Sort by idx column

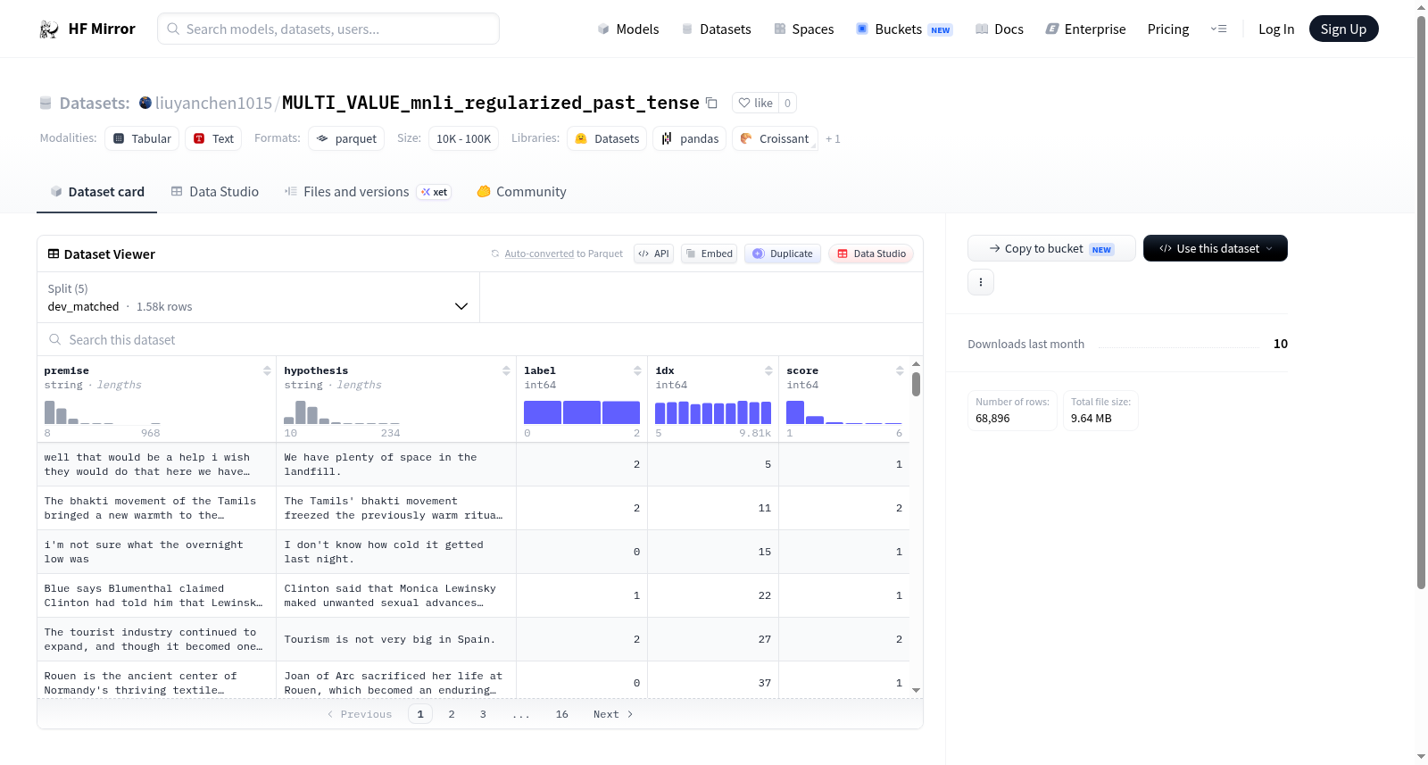click(x=768, y=370)
